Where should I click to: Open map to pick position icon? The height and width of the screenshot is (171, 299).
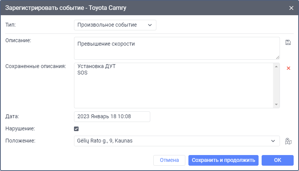288,141
